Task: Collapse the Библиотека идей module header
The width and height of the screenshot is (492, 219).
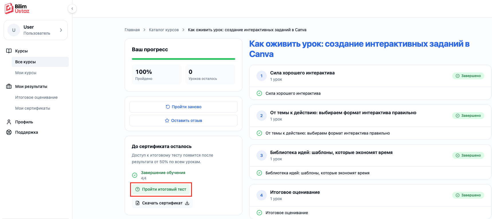Action: point(370,155)
